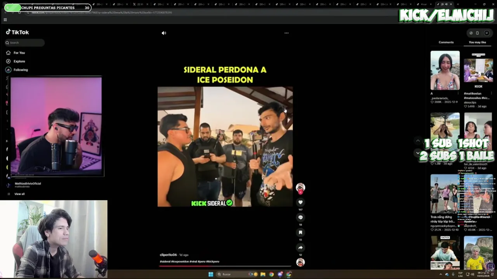Open the yellow jersey video thumbnail

click(478, 253)
